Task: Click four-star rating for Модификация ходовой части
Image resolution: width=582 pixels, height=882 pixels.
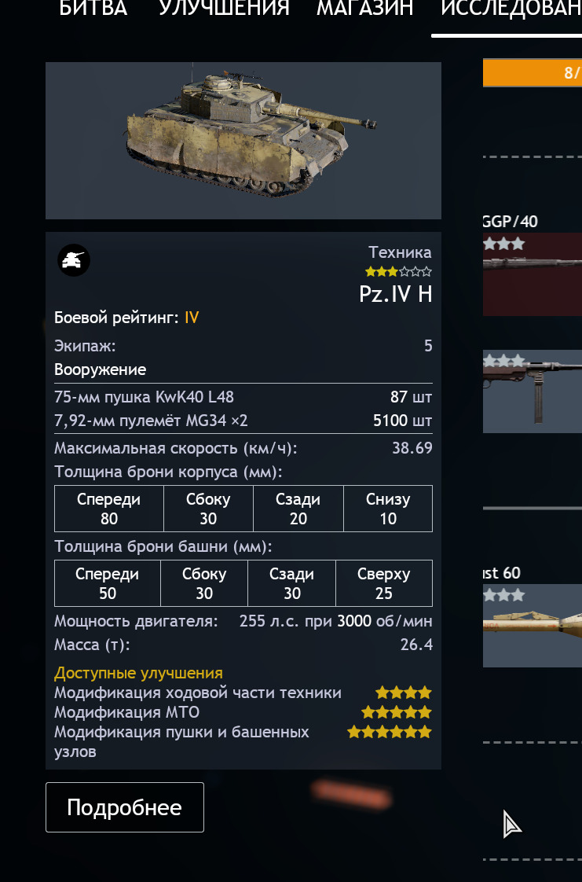Action: (x=404, y=693)
